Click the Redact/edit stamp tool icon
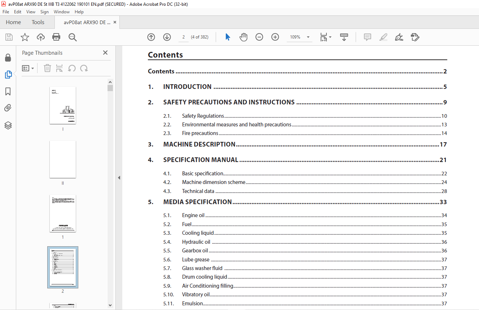 [x=415, y=37]
